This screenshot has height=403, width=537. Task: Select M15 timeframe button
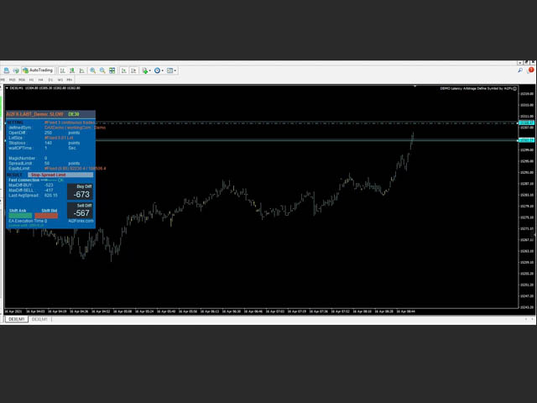(13, 80)
